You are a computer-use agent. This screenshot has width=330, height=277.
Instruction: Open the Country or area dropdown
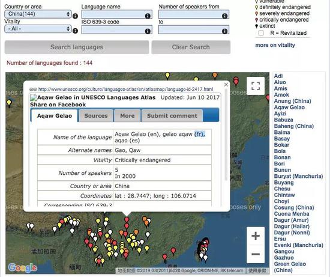point(38,14)
